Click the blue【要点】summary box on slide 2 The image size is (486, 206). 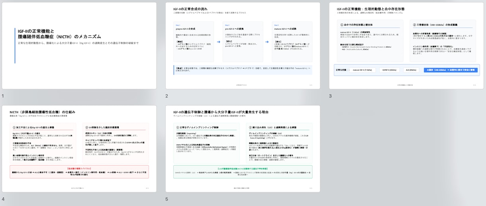pyautogui.click(x=243, y=71)
